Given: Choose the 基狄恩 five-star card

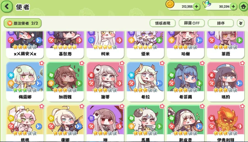Looking at the screenshot, I should pyautogui.click(x=65, y=45).
